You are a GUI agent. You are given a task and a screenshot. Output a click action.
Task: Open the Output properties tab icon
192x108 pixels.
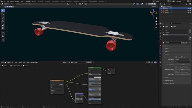[160, 33]
